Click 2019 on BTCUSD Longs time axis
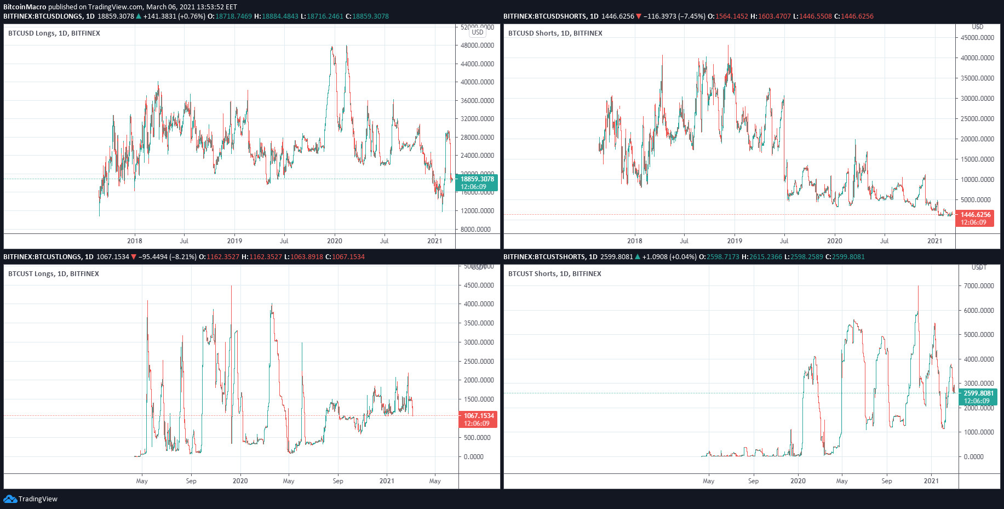The height and width of the screenshot is (509, 1004). [x=234, y=241]
